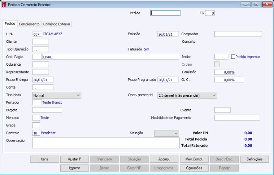Click the Portador code field
This screenshot has height=175, width=274.
pos(37,103)
